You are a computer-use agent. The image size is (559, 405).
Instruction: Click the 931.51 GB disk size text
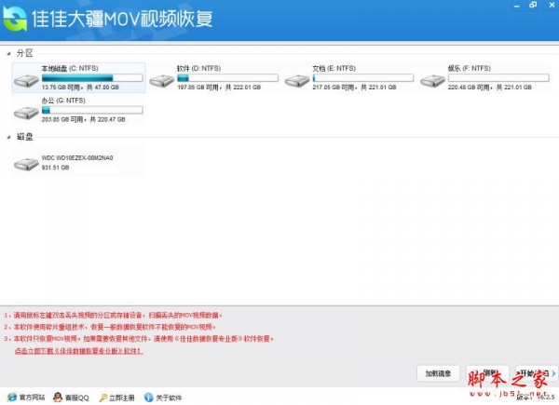(x=55, y=168)
